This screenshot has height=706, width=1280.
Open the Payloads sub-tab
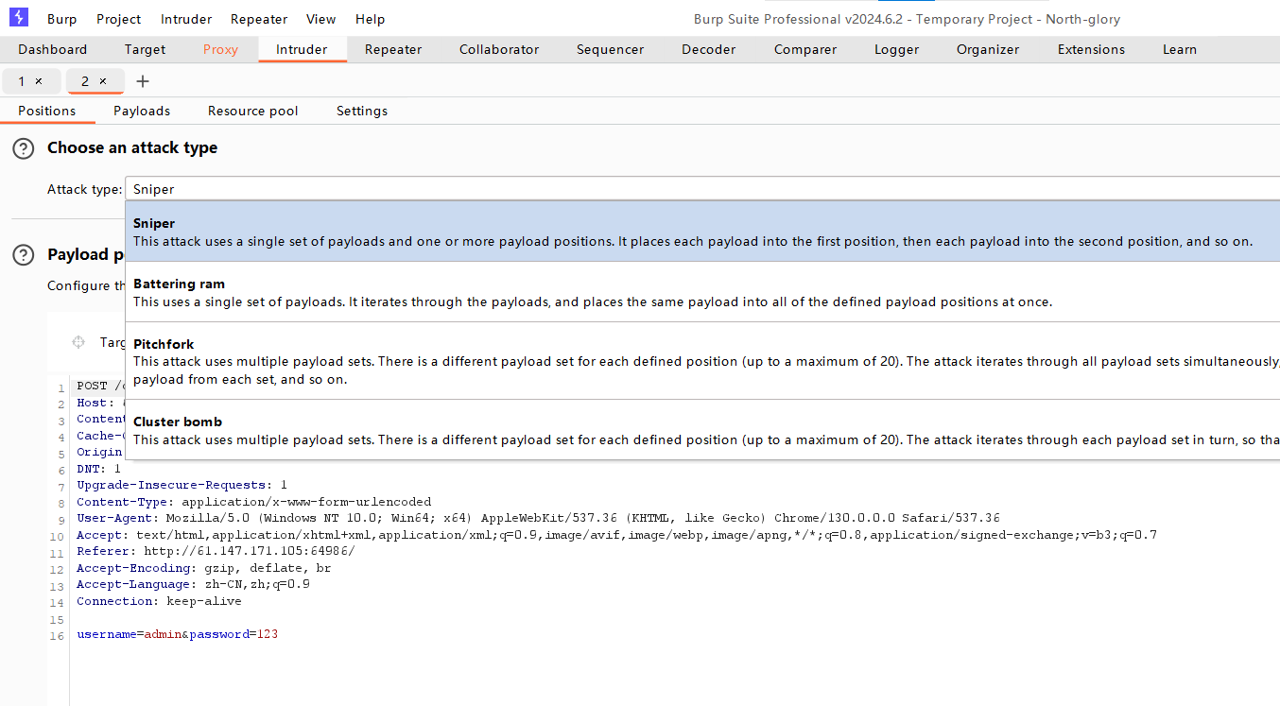point(142,111)
